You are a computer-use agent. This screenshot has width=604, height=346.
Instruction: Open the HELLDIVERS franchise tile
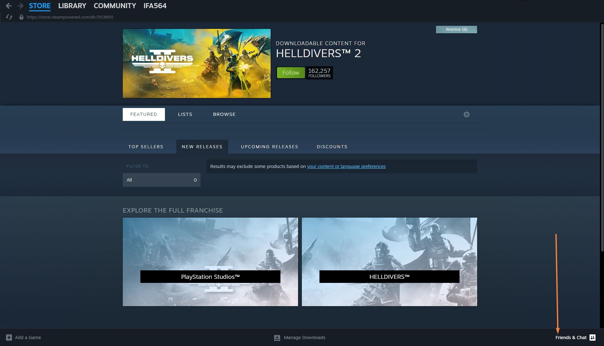click(389, 262)
